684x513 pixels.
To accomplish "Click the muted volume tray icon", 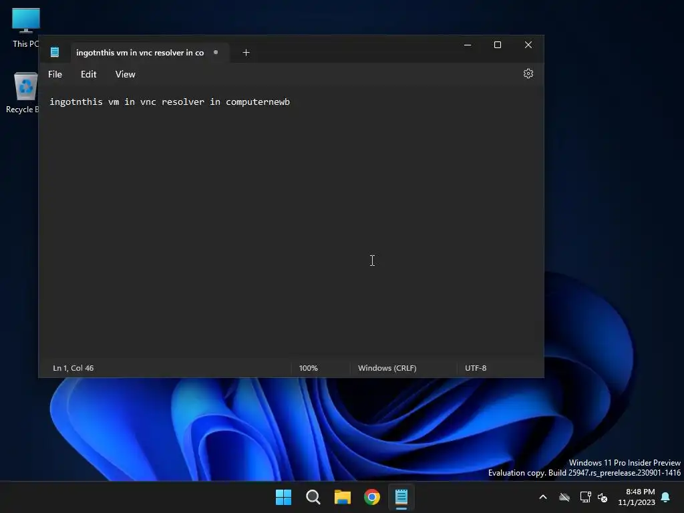I will coord(603,497).
